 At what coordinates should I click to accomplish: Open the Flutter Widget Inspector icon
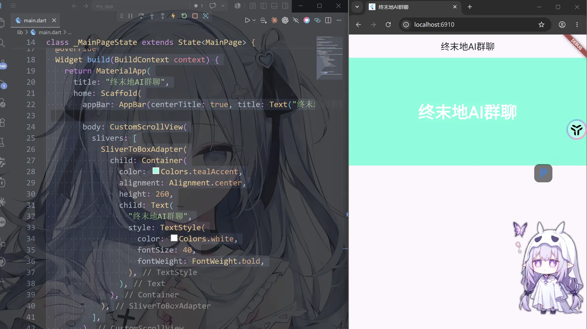tap(206, 16)
